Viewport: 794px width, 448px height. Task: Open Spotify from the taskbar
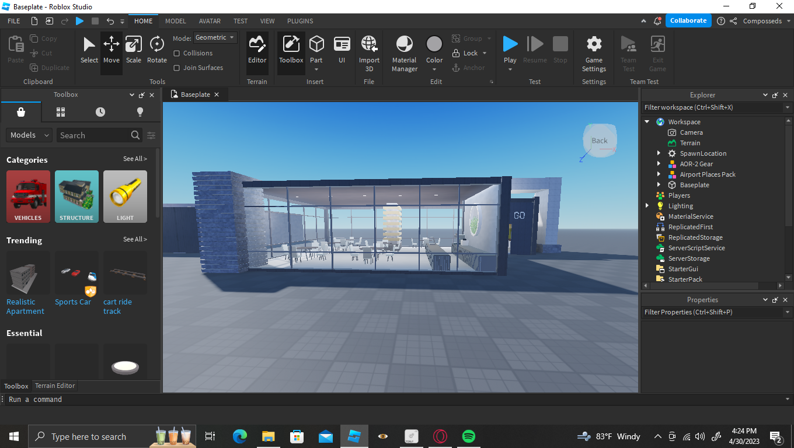(468, 436)
